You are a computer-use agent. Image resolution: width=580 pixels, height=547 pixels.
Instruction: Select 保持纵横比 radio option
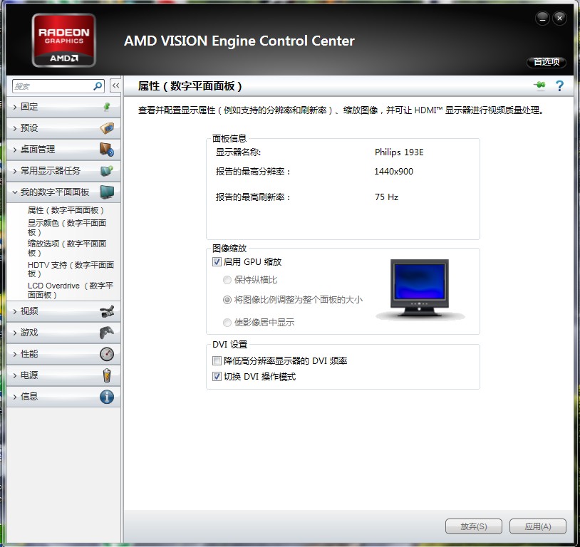(x=227, y=280)
